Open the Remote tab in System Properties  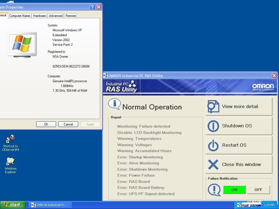click(x=71, y=16)
